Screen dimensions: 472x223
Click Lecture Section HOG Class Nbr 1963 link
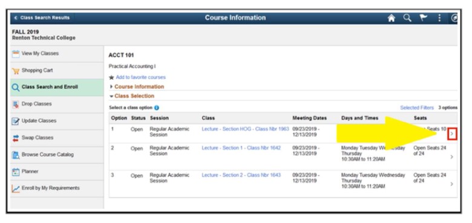(245, 129)
